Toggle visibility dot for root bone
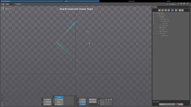191x107 pixels. [154, 17]
